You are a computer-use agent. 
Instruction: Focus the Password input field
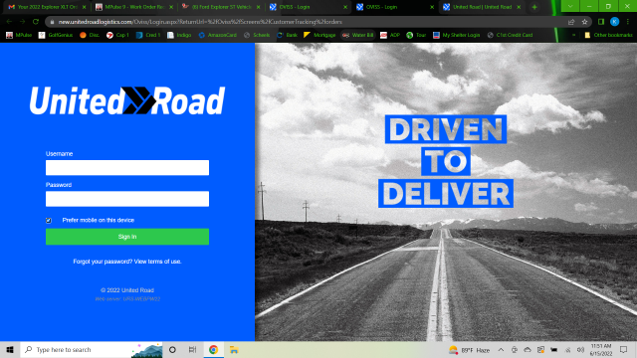coord(127,199)
